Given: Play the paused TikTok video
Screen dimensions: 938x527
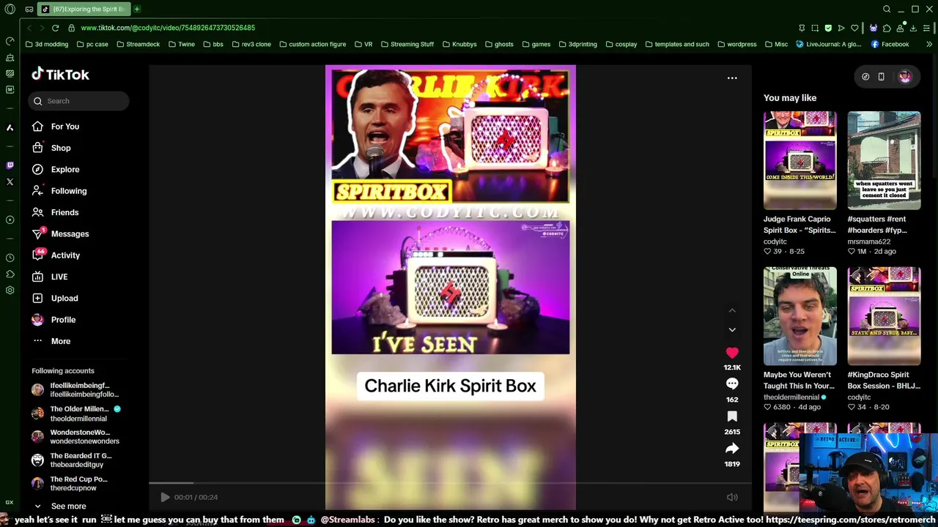Looking at the screenshot, I should (x=165, y=497).
